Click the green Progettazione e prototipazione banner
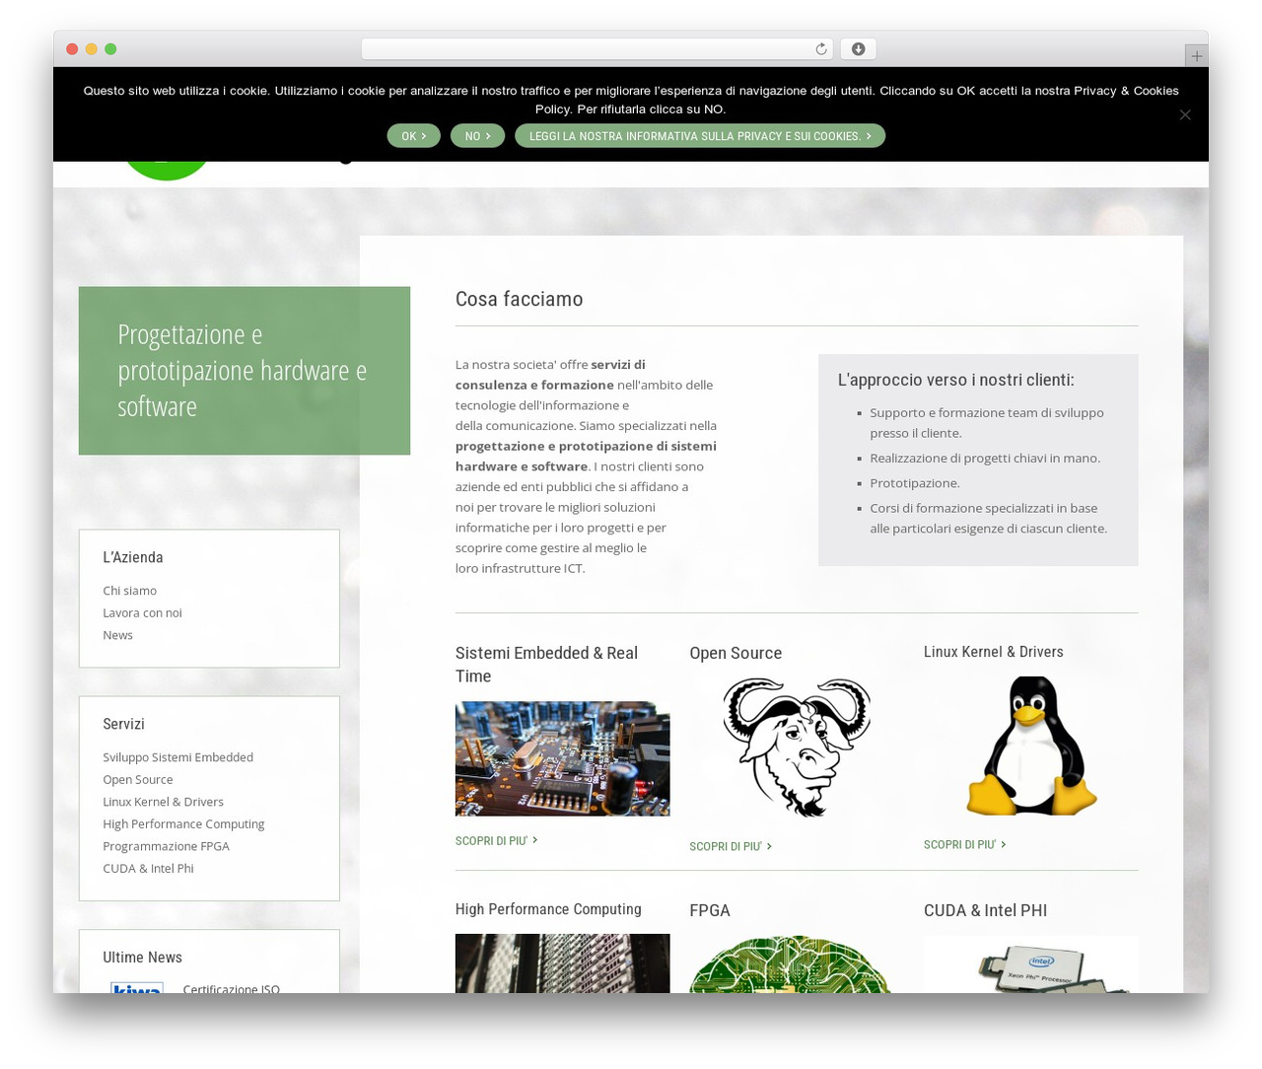The image size is (1262, 1069). 245,371
